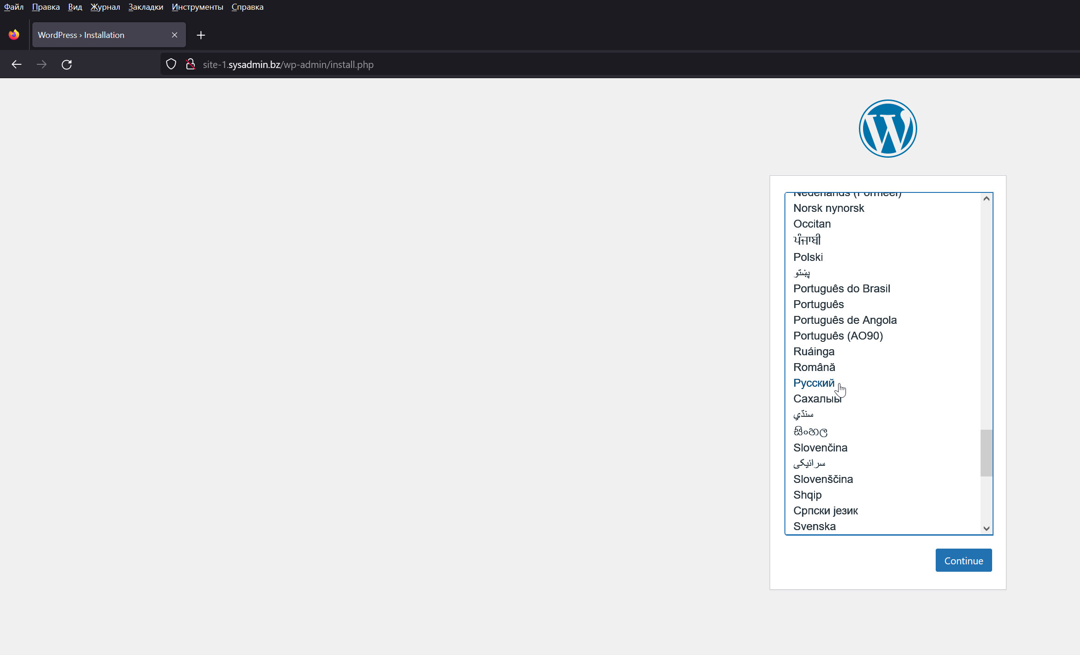Screen dimensions: 1080x655
Task: Click the language list scrollbar thumb
Action: point(987,453)
